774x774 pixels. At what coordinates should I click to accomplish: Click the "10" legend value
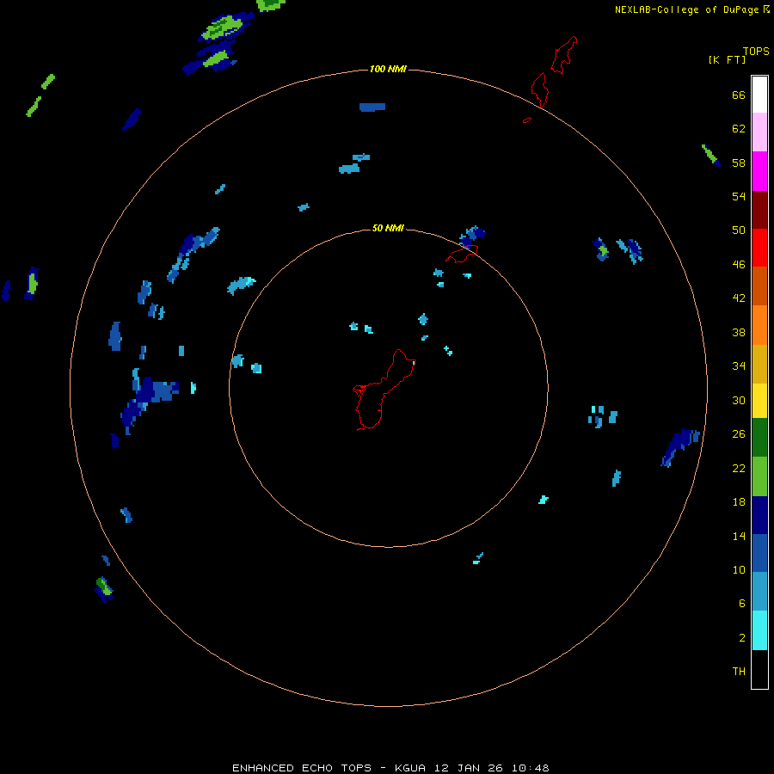[x=739, y=569]
